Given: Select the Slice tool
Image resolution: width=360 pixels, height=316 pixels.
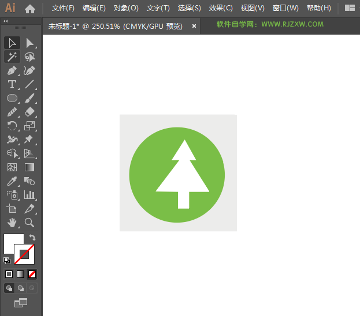Looking at the screenshot, I should (x=29, y=209).
